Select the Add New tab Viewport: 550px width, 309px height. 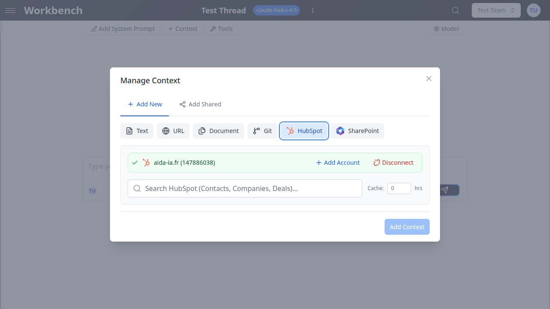[144, 104]
